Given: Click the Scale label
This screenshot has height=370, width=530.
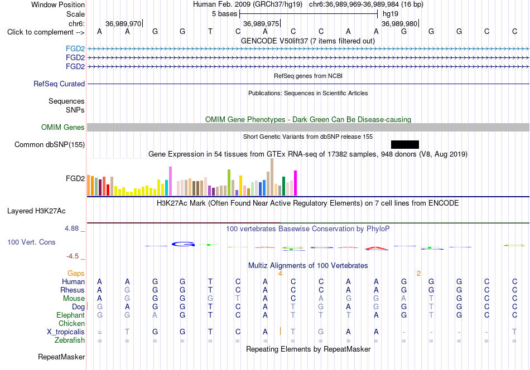Looking at the screenshot, I should 75,14.
